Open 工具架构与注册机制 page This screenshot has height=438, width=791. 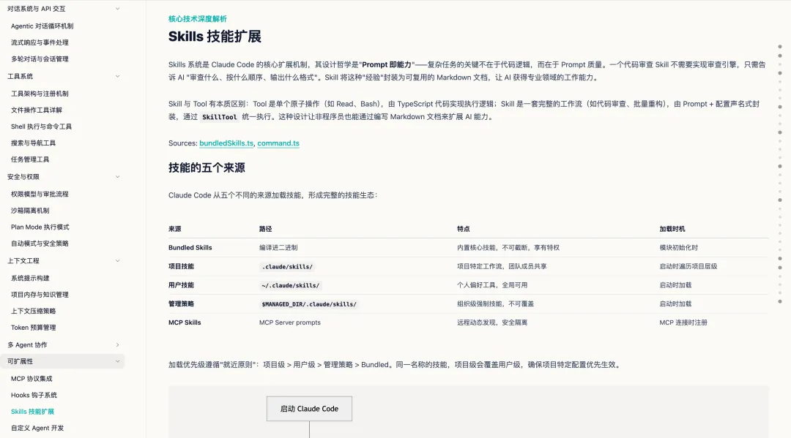(40, 94)
